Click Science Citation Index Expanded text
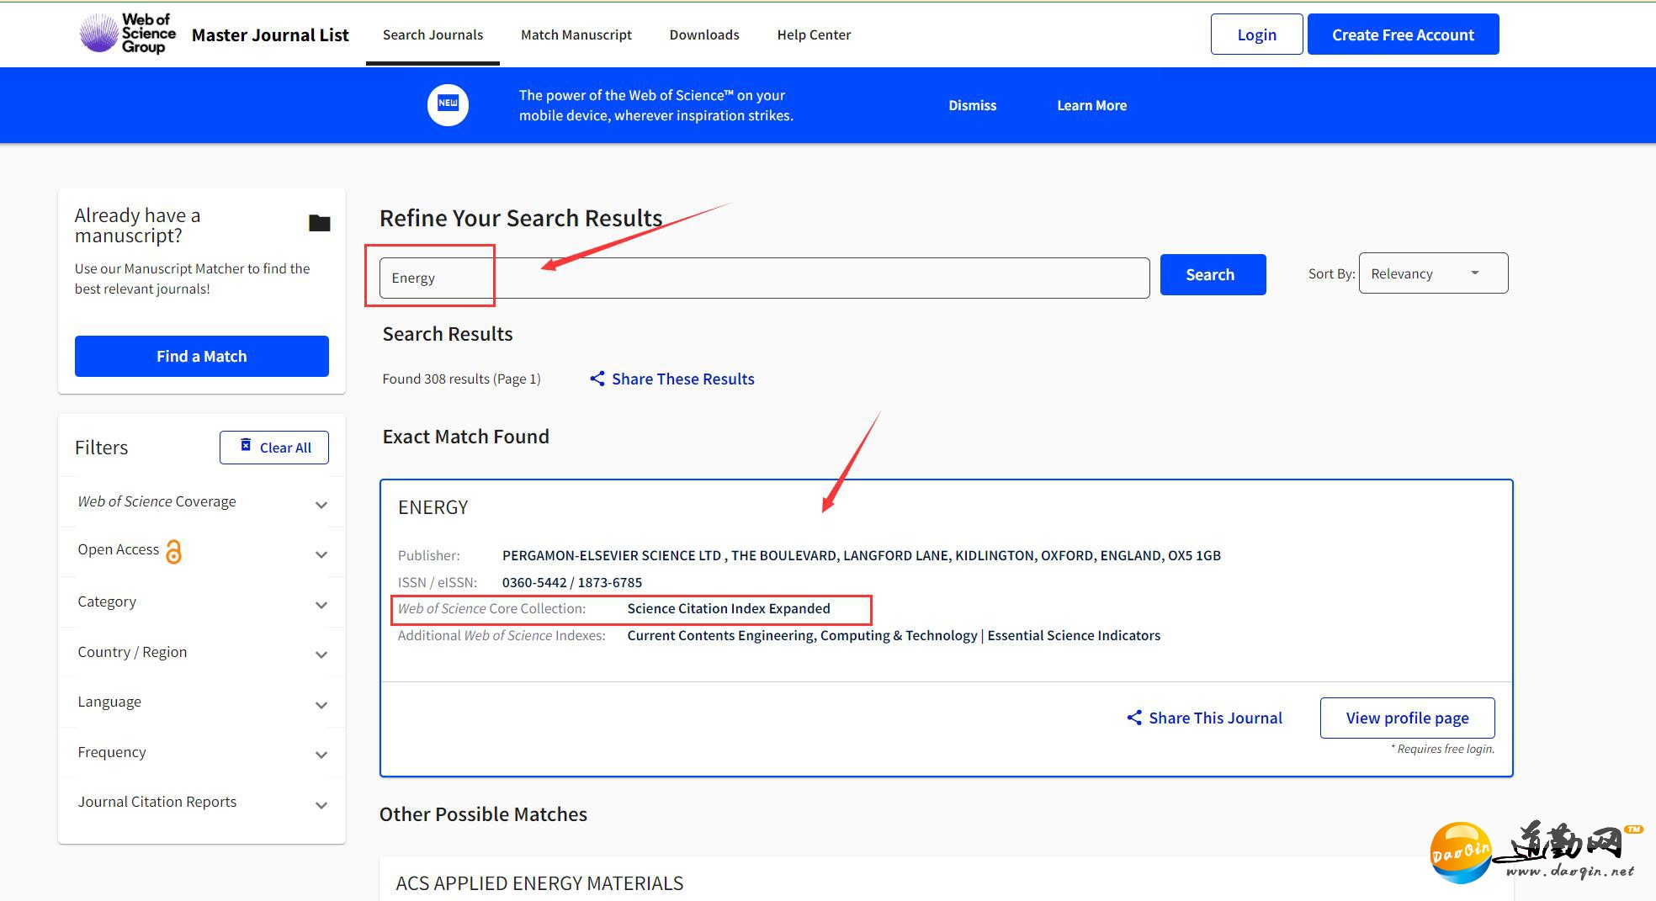 729,608
